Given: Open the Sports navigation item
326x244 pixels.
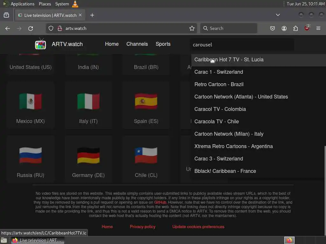Looking at the screenshot, I should pyautogui.click(x=163, y=44).
